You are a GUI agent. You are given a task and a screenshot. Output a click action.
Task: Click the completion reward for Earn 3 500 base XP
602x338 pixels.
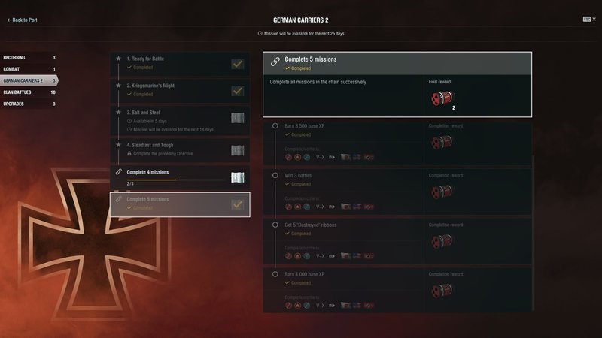click(442, 143)
